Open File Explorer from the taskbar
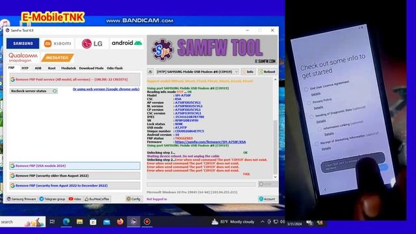Screen dimensions: 416x234 pos(79,222)
